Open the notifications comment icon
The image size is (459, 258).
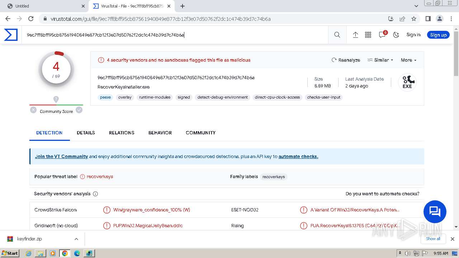[382, 34]
